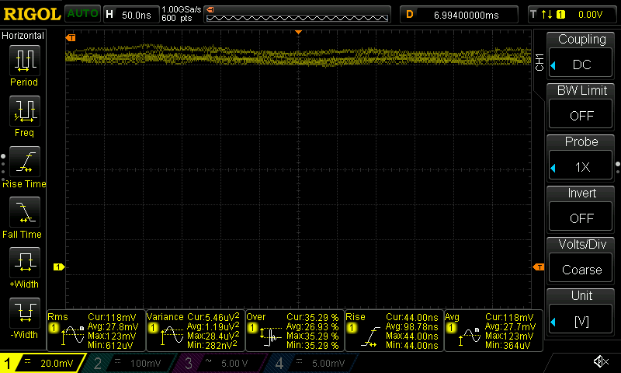621x373 pixels.
Task: Click the waveform memory overview bar
Action: (x=297, y=15)
